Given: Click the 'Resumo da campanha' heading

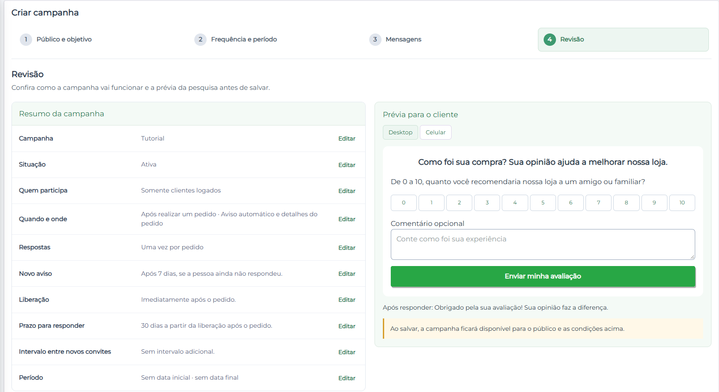Looking at the screenshot, I should pyautogui.click(x=62, y=114).
